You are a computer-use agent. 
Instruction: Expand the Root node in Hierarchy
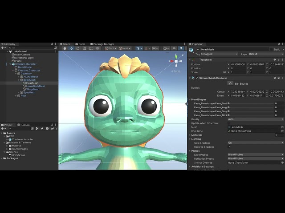(16, 96)
